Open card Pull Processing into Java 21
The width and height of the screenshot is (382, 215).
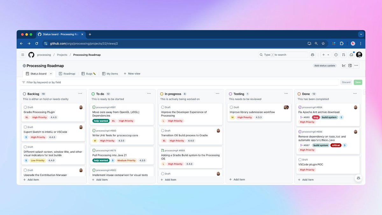(x=110, y=155)
